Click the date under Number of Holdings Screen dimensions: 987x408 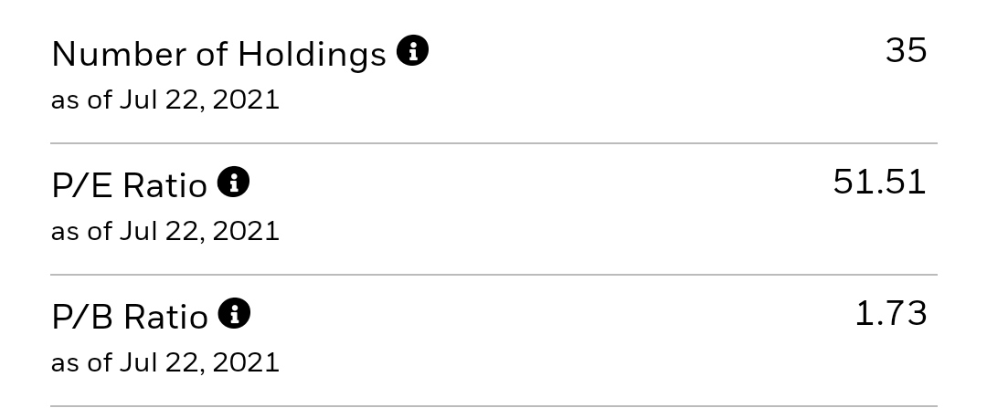point(164,100)
